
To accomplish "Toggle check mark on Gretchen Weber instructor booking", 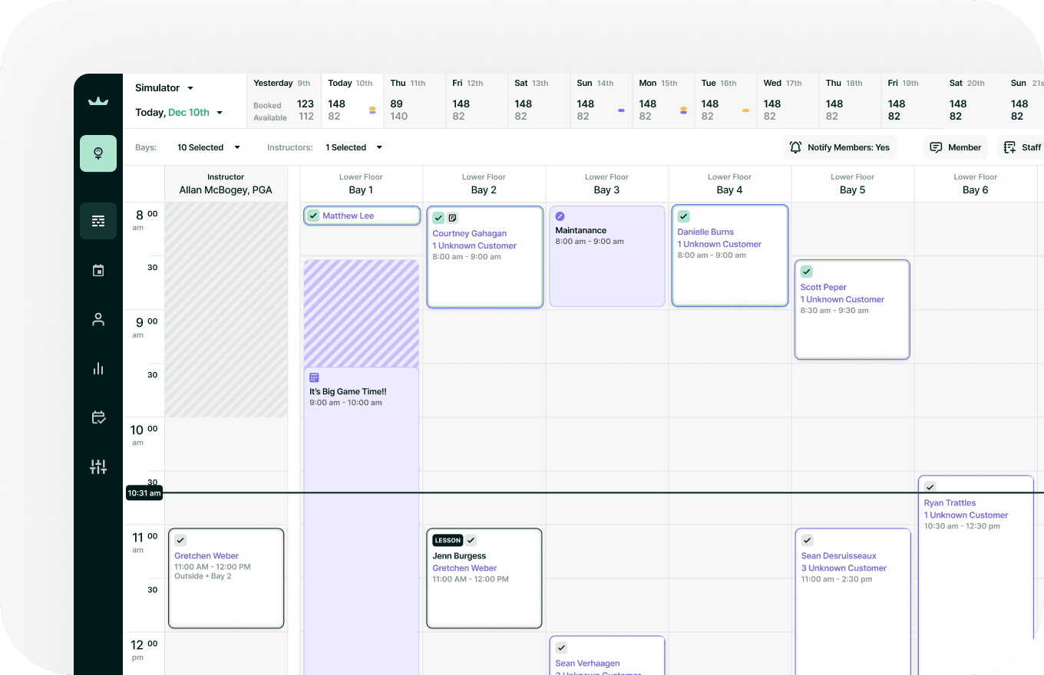I will pos(180,540).
